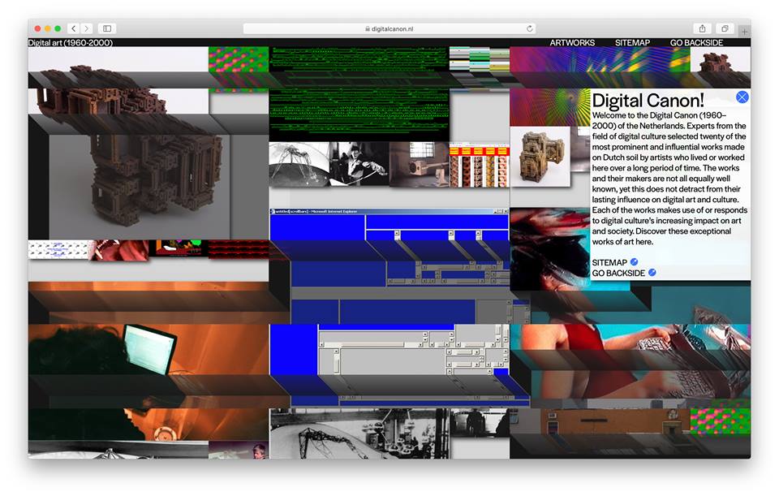Open the black-and-white violin player photo
This screenshot has height=496, width=779.
point(357,165)
